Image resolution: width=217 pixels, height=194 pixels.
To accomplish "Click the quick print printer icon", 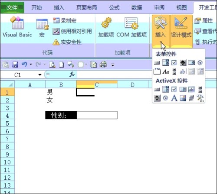I will 103,65.
